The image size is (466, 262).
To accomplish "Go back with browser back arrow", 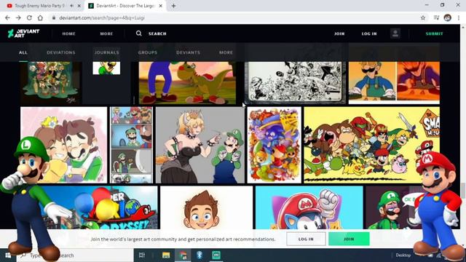I will [7, 17].
